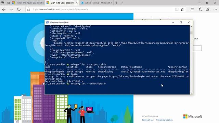Screen dimensions: 219x123
Task: Maximize the PowerShell window
Action: [x=181, y=23]
